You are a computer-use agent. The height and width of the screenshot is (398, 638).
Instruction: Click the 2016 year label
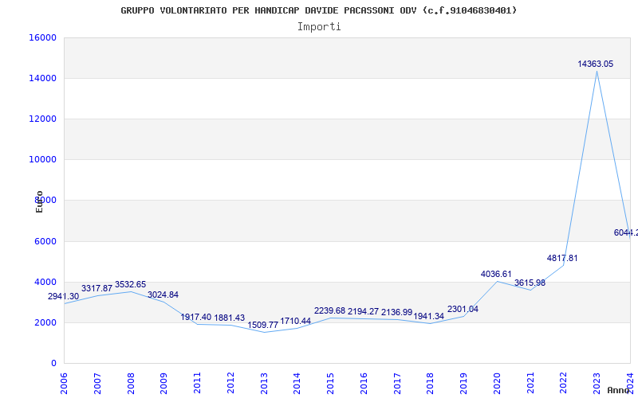pos(364,383)
